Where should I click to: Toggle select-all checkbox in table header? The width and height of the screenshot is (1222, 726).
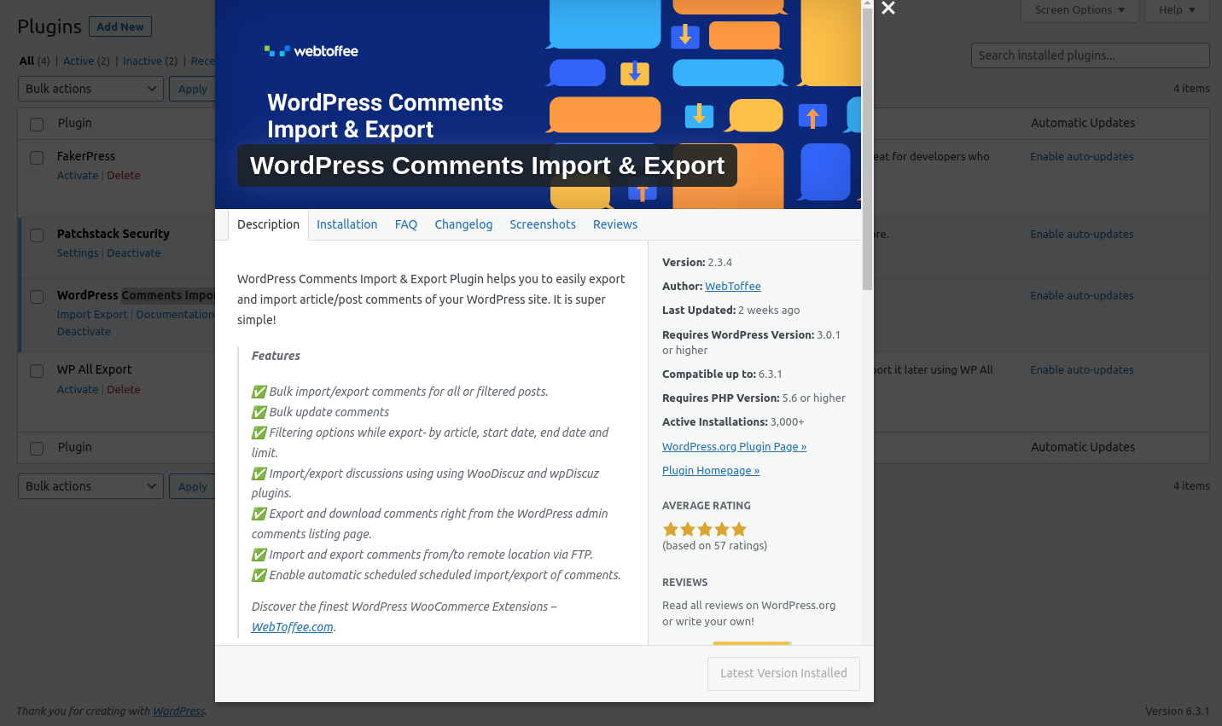point(37,125)
